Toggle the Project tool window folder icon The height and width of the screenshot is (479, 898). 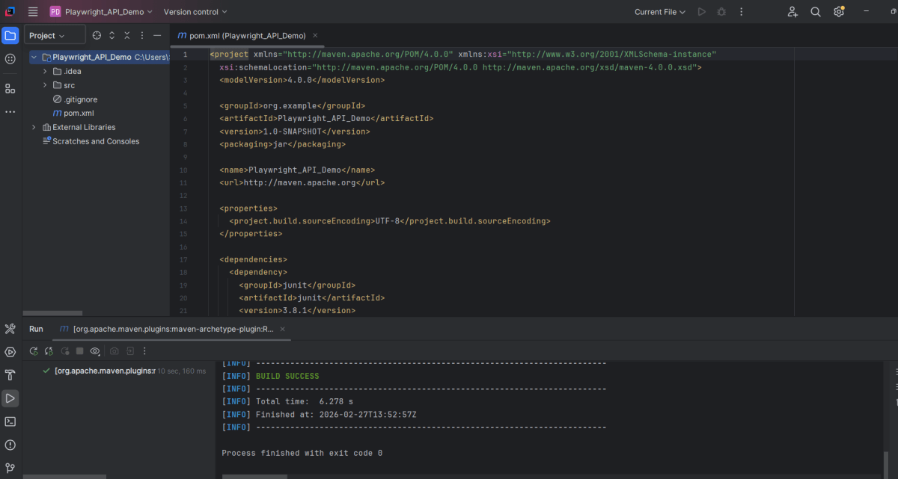click(10, 35)
